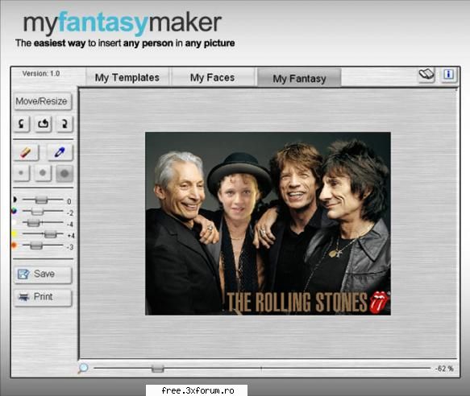Screen dimensions: 470x396
Task: Select the blue restore brush tool
Action: pyautogui.click(x=60, y=152)
